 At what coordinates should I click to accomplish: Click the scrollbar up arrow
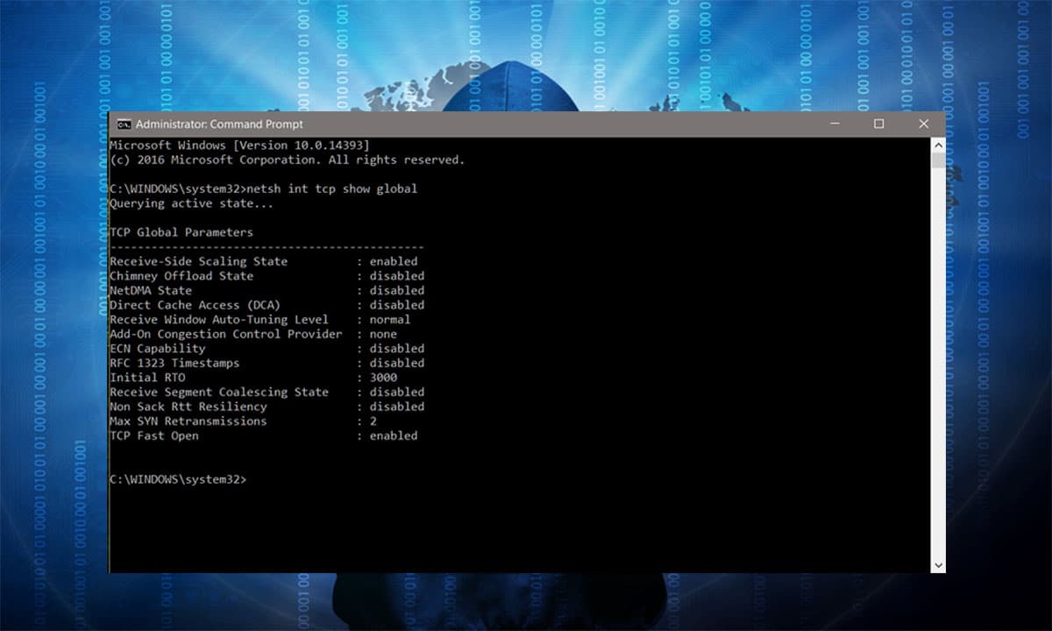click(938, 145)
